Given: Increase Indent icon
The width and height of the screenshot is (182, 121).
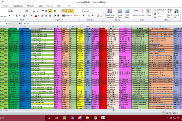Looking at the screenshot, I should pyautogui.click(x=58, y=15).
